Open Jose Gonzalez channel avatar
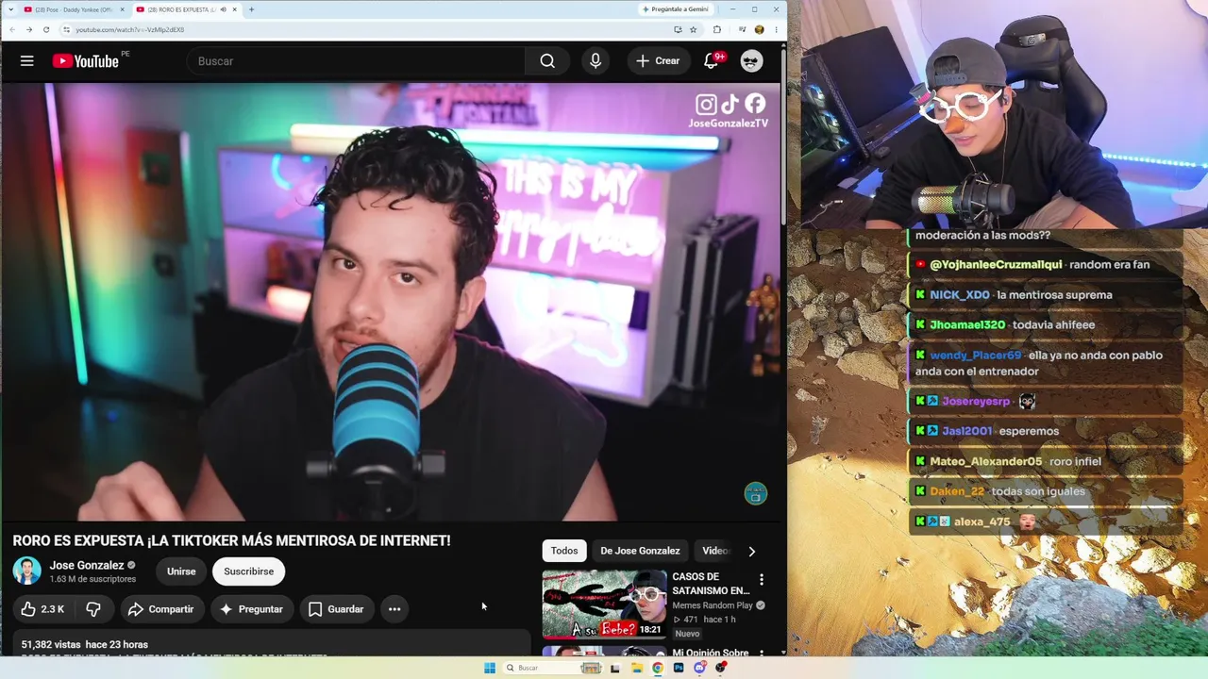 coord(26,571)
